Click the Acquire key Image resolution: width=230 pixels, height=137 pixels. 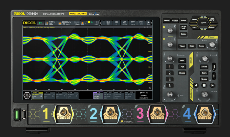[204, 66]
